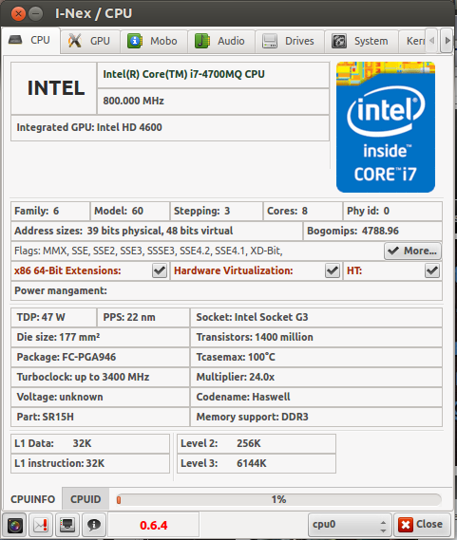457x540 pixels.
Task: Click the 0.6.4 version number field
Action: (154, 525)
